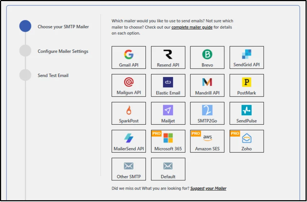Click the Send Test Email step circle
The width and height of the screenshot is (307, 202).
[25, 75]
